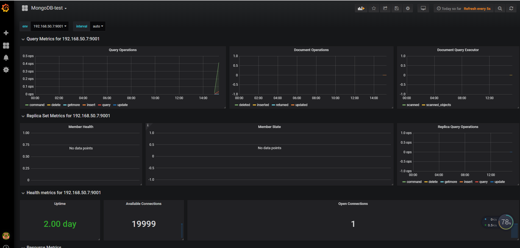Image resolution: width=520 pixels, height=248 pixels.
Task: Open the Query Operations panel title menu
Action: (x=123, y=50)
